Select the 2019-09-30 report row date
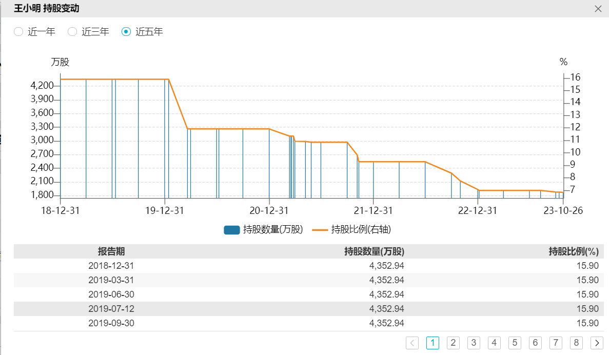609x355 pixels. (111, 323)
